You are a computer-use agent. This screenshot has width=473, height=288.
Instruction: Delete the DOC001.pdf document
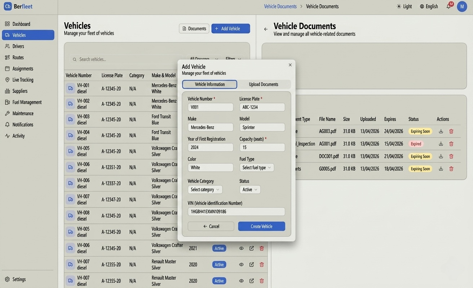pos(451,156)
